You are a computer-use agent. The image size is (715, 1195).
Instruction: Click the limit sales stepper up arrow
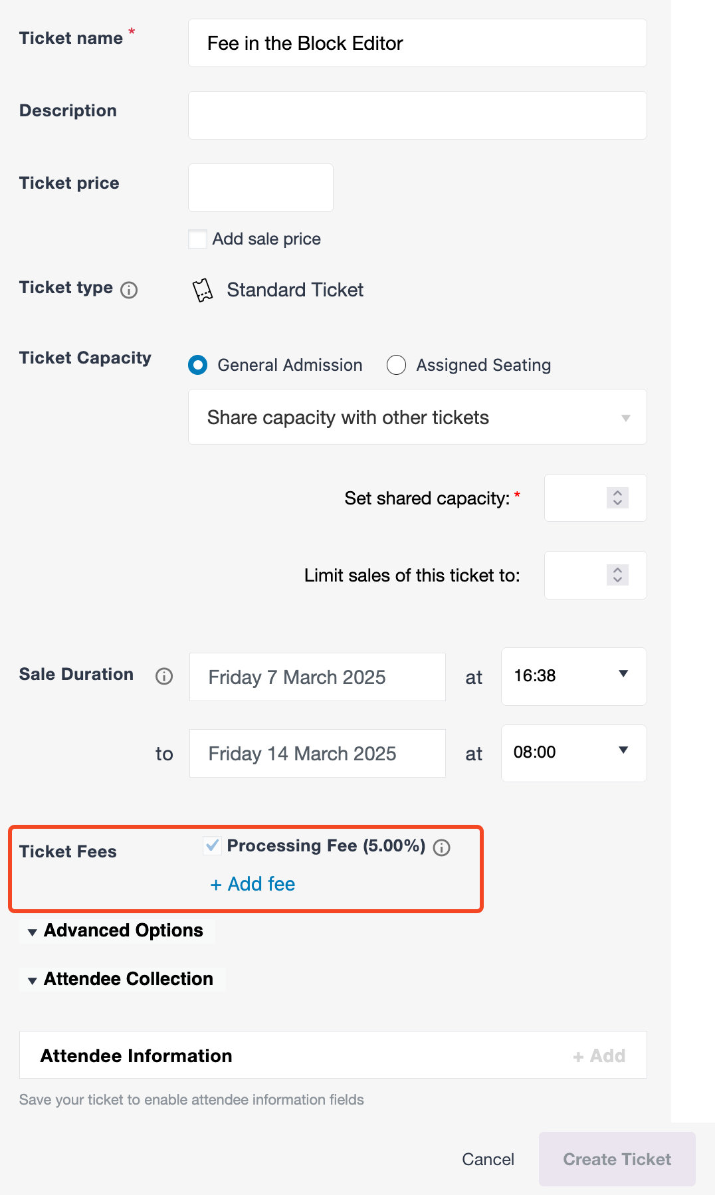pyautogui.click(x=617, y=569)
